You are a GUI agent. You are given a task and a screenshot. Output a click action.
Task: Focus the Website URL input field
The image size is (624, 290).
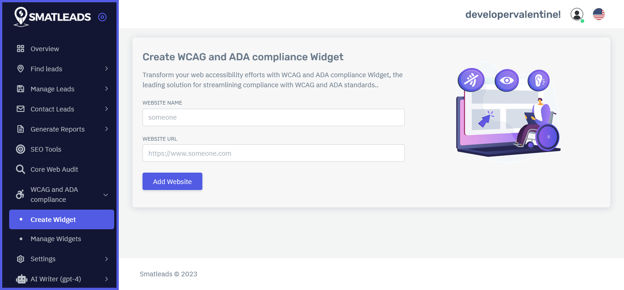click(x=274, y=153)
